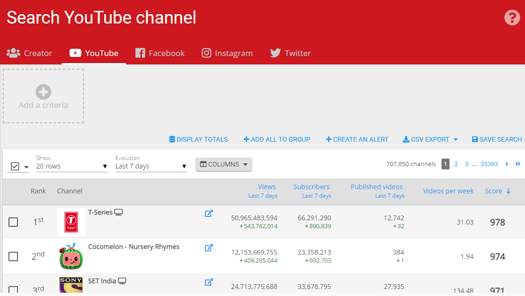Click the plus icon to add a criteria

pos(43,92)
